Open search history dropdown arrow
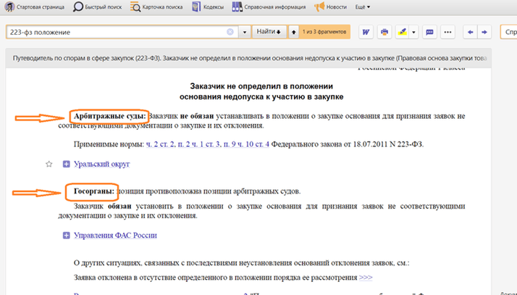 pos(245,32)
